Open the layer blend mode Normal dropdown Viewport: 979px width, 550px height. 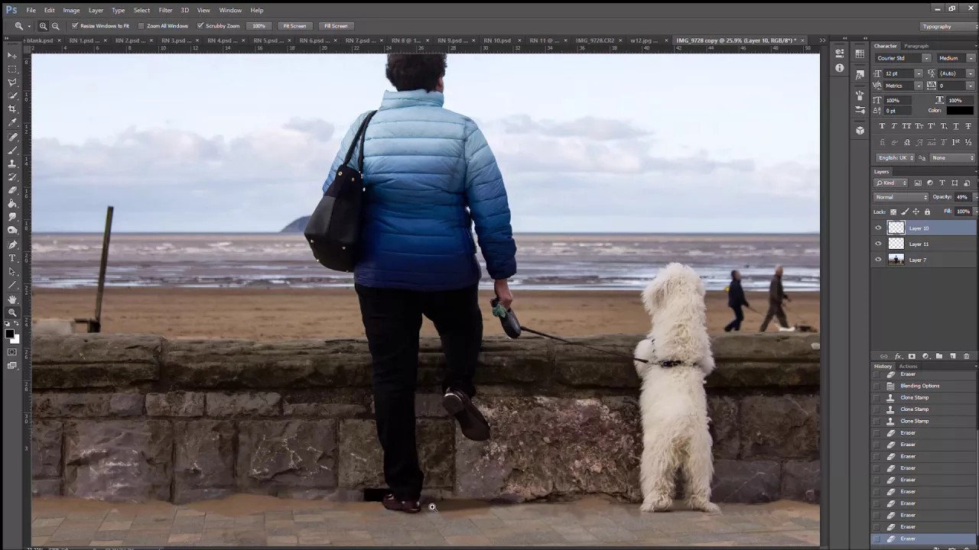[901, 197]
